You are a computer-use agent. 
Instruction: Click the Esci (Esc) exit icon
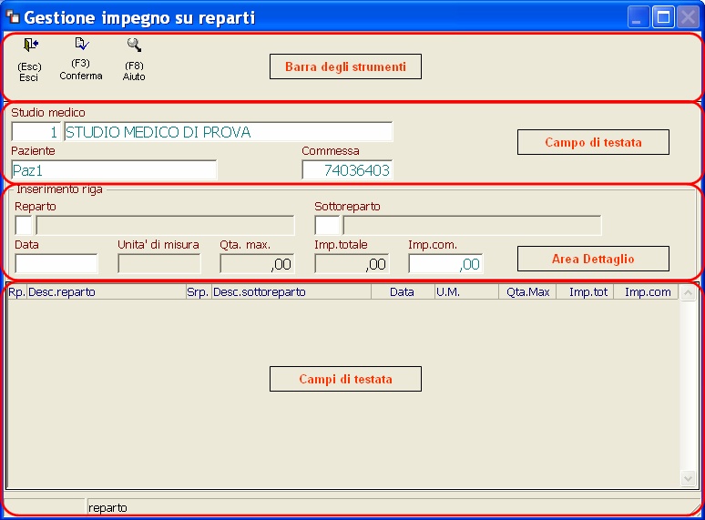pyautogui.click(x=31, y=45)
